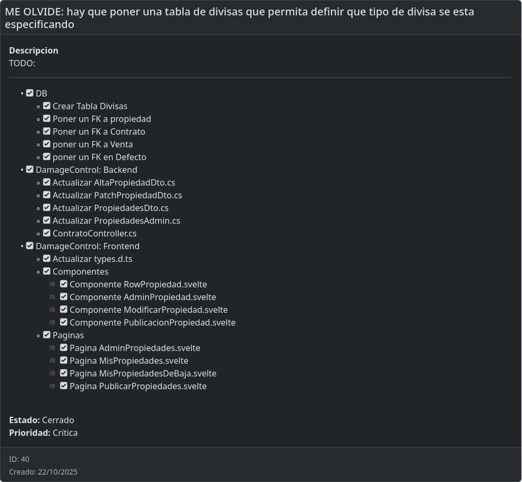Toggle DamageControl: Frontend checkbox
522x482 pixels.
[30, 246]
